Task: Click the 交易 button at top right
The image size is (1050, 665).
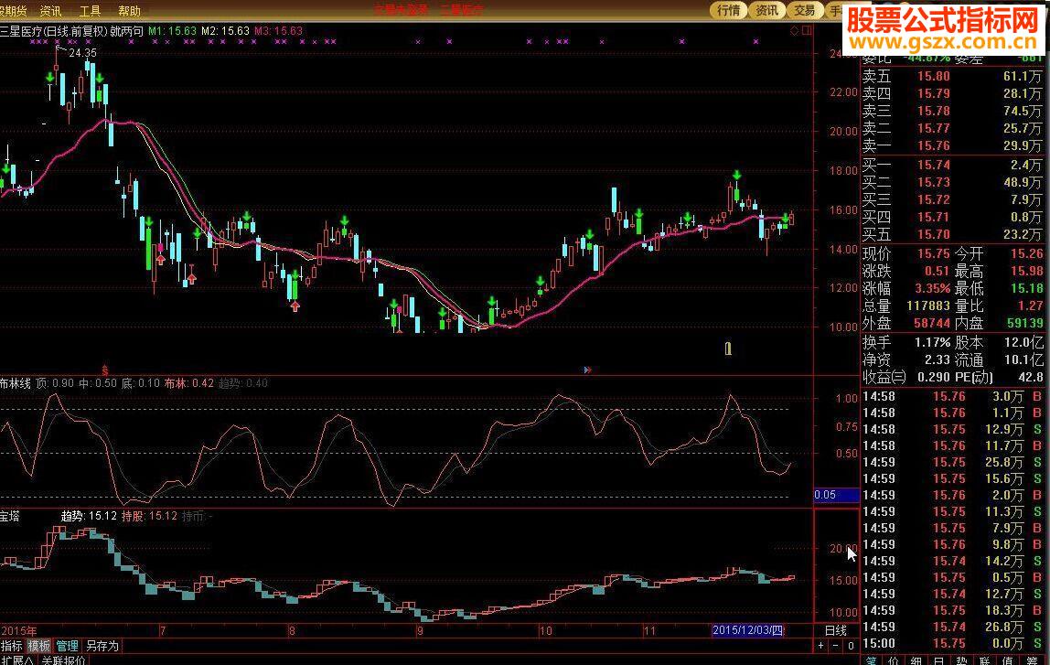Action: coord(804,10)
